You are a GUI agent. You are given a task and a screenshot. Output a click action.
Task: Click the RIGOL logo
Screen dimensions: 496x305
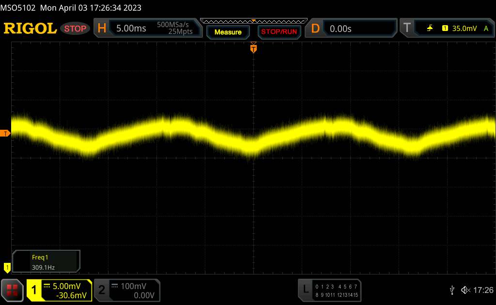(x=30, y=29)
